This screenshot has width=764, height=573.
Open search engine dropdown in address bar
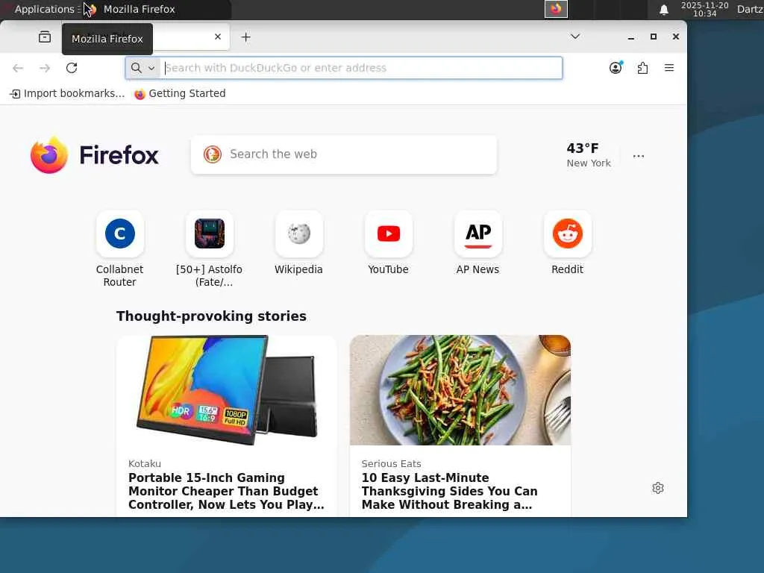coord(143,68)
